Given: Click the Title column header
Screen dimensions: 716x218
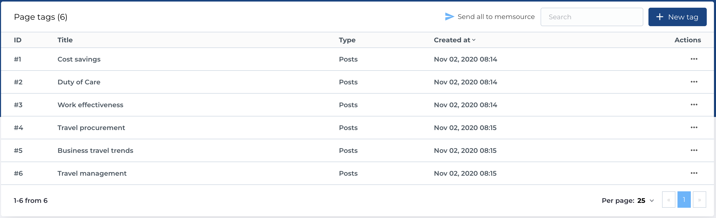Looking at the screenshot, I should pyautogui.click(x=65, y=40).
